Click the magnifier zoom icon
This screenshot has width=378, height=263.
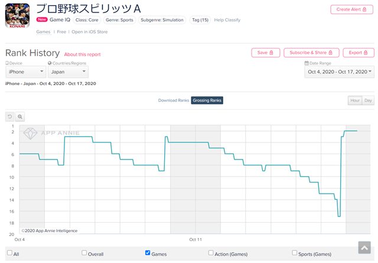click(x=20, y=117)
